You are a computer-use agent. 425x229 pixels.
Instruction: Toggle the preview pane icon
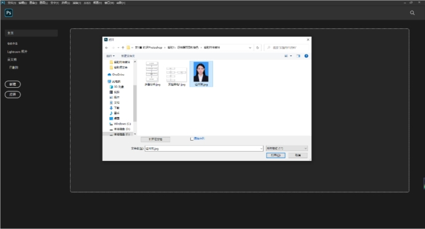pyautogui.click(x=298, y=56)
